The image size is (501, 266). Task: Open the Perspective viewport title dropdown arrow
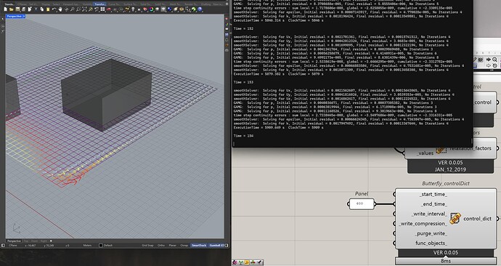pos(24,16)
